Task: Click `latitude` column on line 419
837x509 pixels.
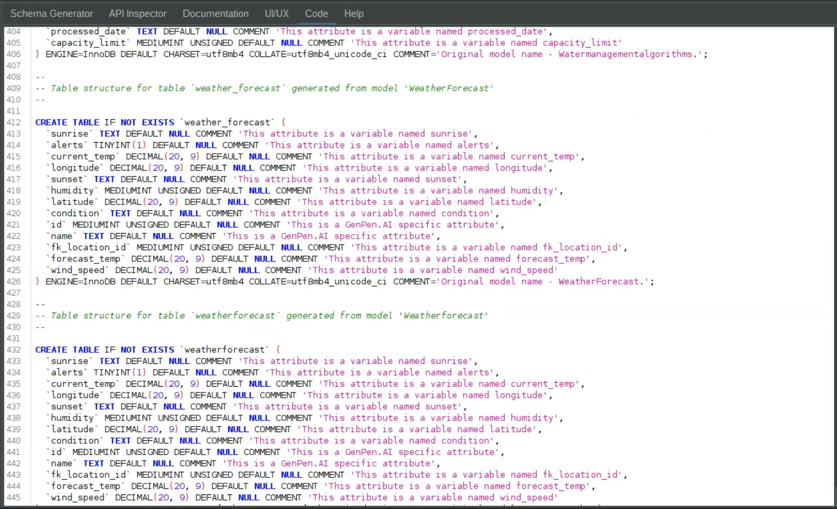Action: (x=72, y=202)
